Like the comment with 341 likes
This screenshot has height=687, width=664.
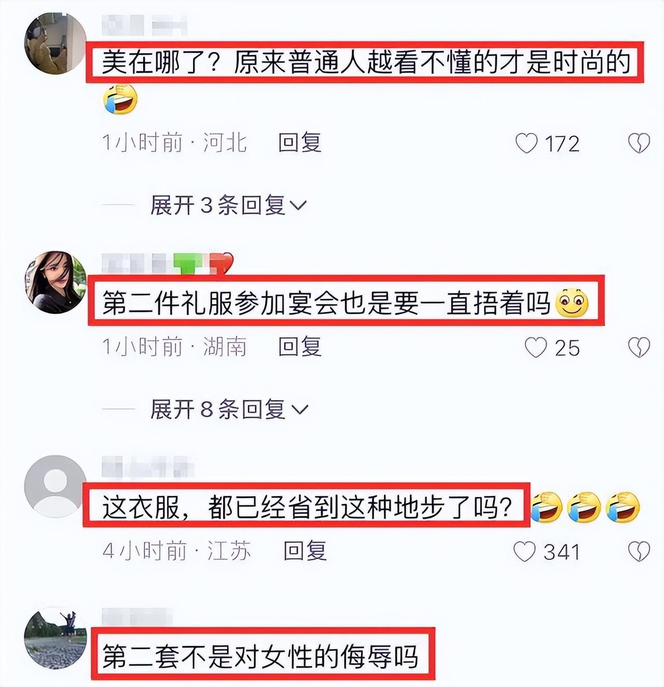pyautogui.click(x=524, y=552)
